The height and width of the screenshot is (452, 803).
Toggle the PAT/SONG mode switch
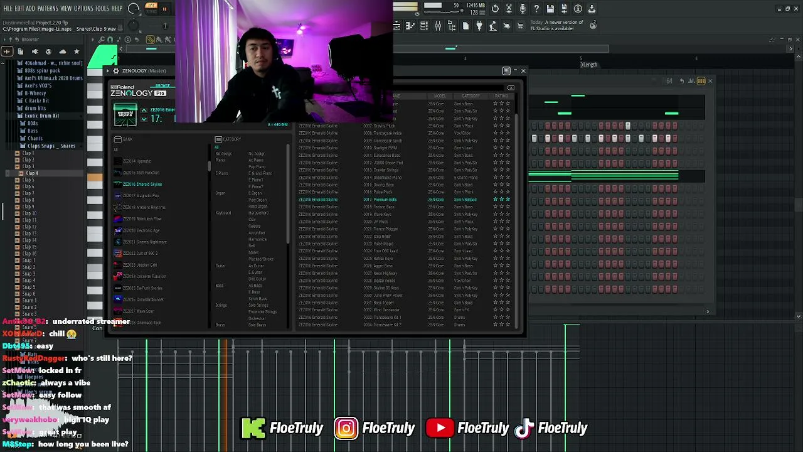(151, 9)
